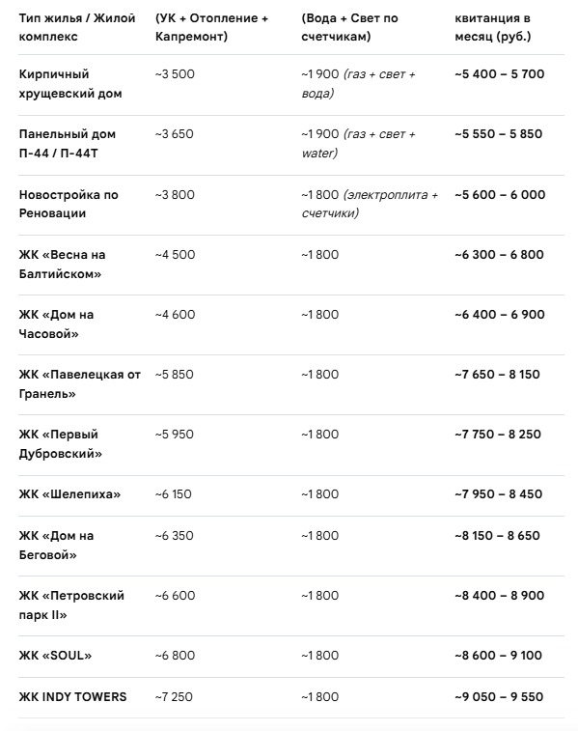
Task: Click the 'Кирпичный хрущевский дом' row label
Action: coord(70,84)
